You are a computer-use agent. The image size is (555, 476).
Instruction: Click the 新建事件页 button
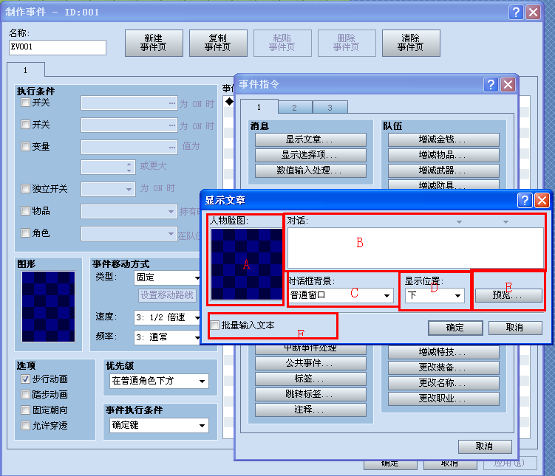click(x=154, y=43)
